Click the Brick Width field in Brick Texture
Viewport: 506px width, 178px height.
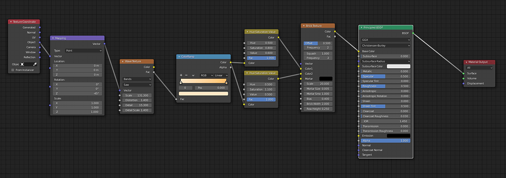click(318, 104)
